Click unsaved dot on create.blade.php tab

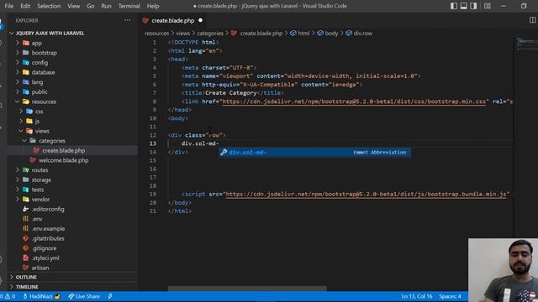[200, 20]
